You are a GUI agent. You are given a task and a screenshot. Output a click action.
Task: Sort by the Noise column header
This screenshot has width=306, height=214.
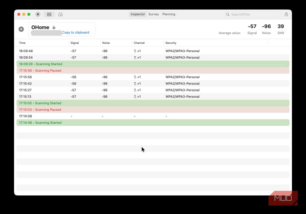pos(106,43)
